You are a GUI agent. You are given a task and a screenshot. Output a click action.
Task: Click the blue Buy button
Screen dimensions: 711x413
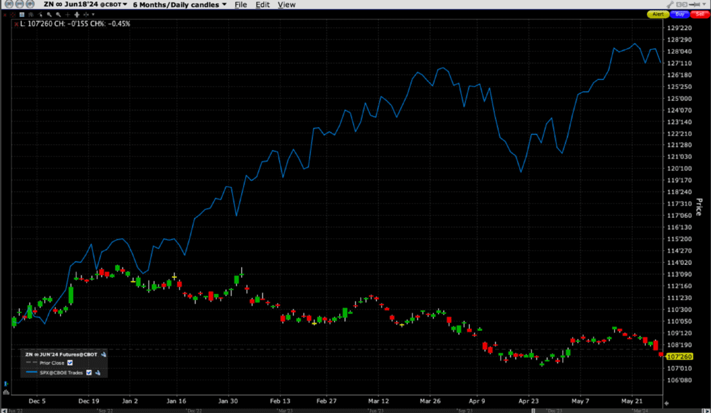click(x=679, y=14)
